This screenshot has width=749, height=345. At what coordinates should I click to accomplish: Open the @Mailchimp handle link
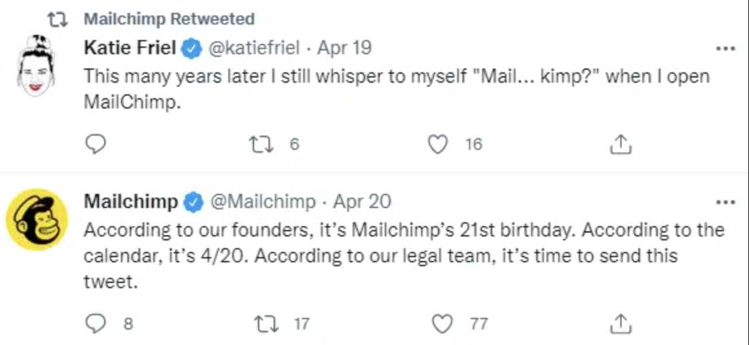click(263, 202)
